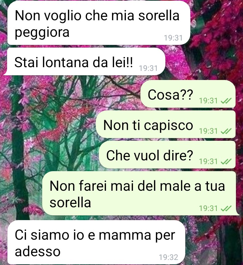The width and height of the screenshot is (243, 265).
Task: Click the word 'sorella' in the green sent bubble
Action: click(70, 203)
